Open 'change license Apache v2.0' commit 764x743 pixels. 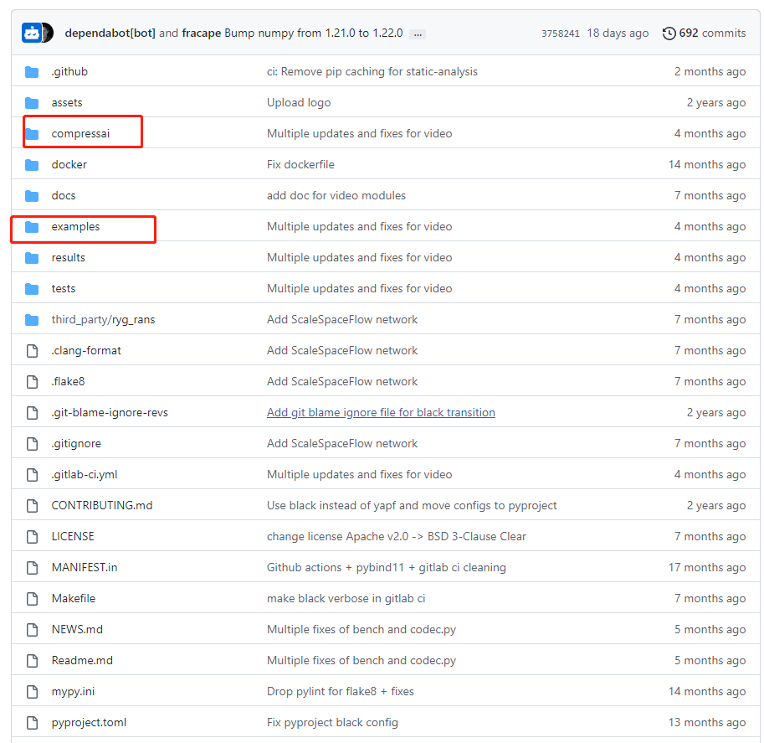(x=397, y=537)
